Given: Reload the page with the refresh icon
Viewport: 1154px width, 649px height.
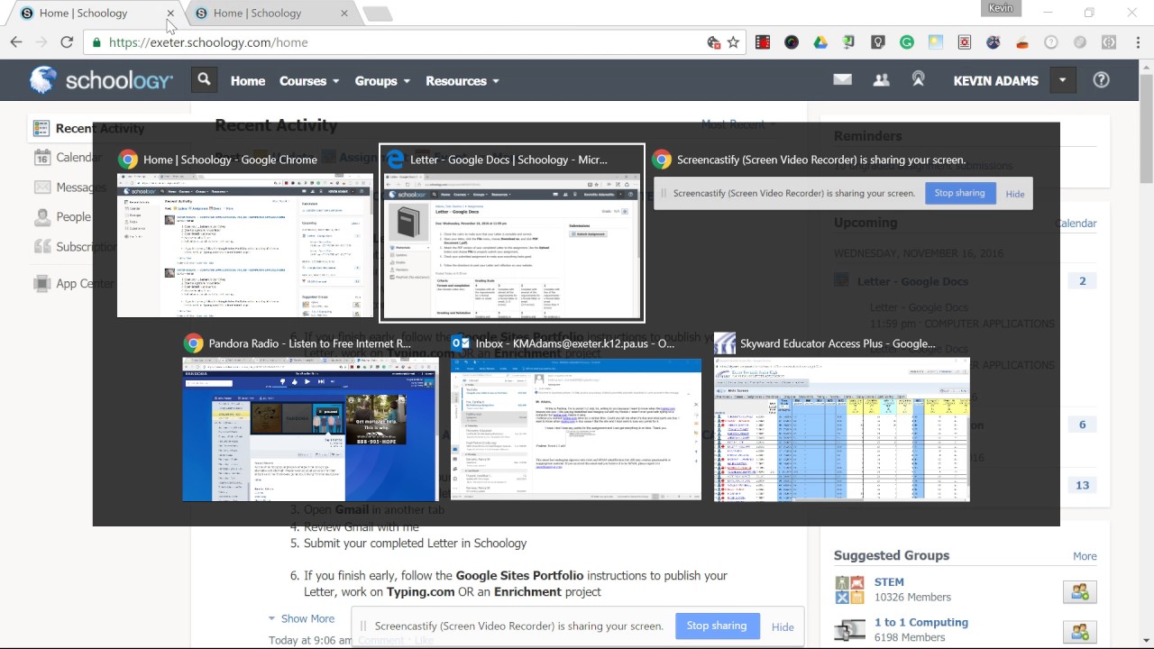Looking at the screenshot, I should coord(67,42).
